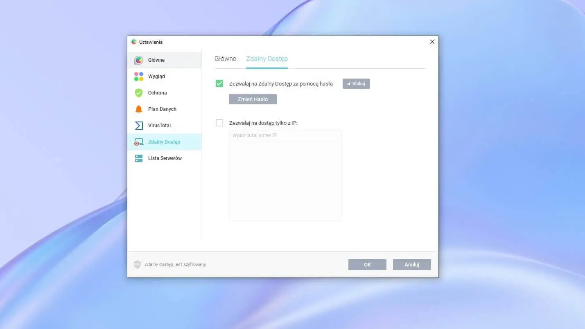Close the Ustawienia dialog window

click(x=432, y=42)
